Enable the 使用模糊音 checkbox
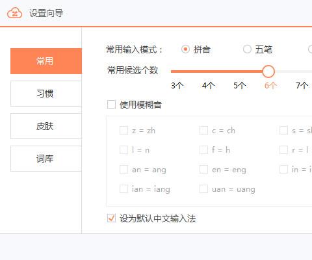This screenshot has height=260, width=312. [x=111, y=105]
